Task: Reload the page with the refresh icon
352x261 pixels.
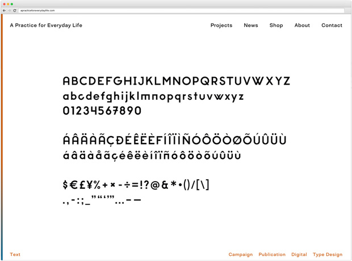Action: pos(15,11)
